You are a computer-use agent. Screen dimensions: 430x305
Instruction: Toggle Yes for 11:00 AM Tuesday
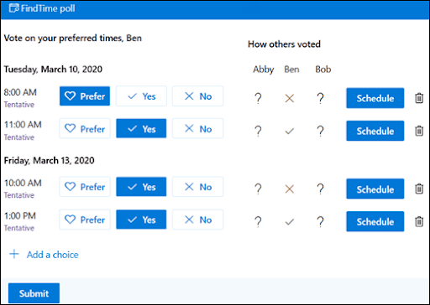(x=141, y=128)
